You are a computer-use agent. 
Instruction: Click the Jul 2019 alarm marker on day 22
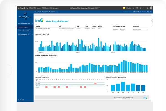(x=85, y=87)
